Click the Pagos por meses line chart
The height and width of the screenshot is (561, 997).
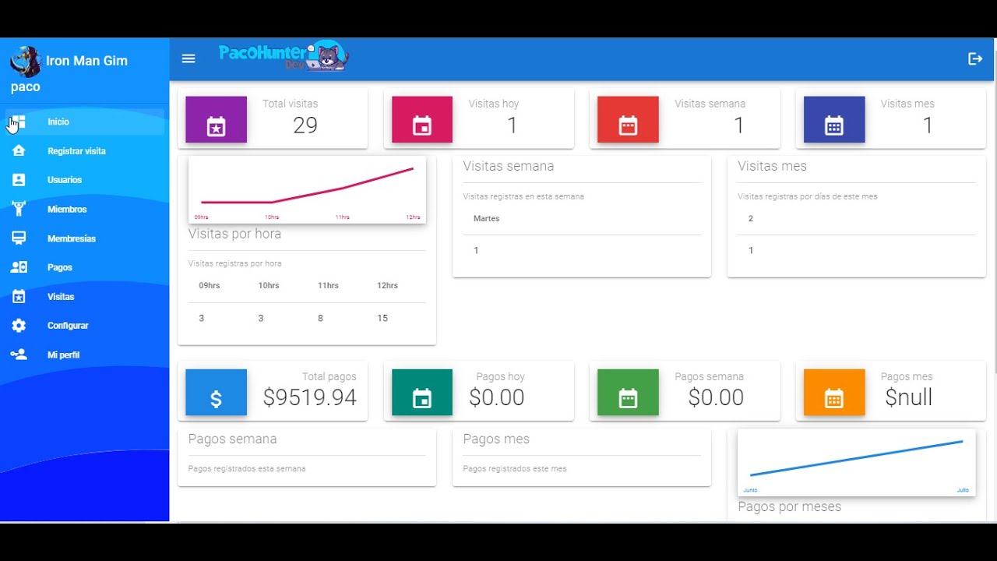pyautogui.click(x=856, y=461)
